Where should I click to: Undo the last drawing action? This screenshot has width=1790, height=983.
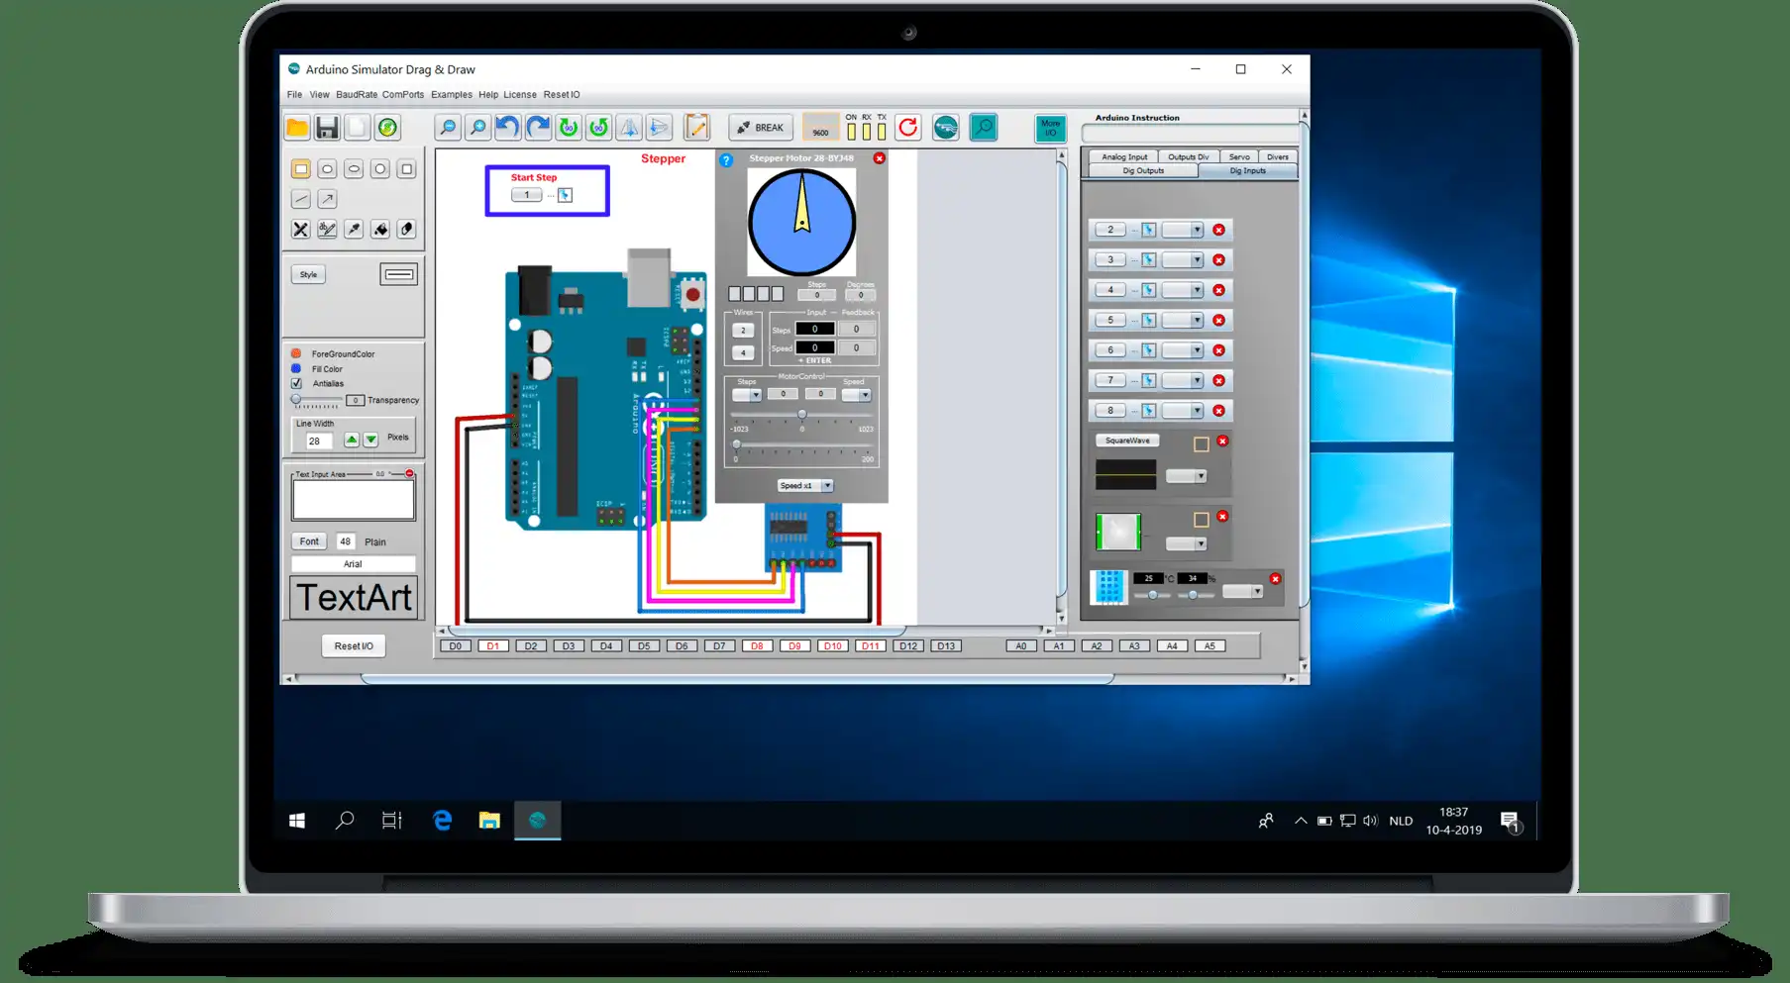(508, 128)
